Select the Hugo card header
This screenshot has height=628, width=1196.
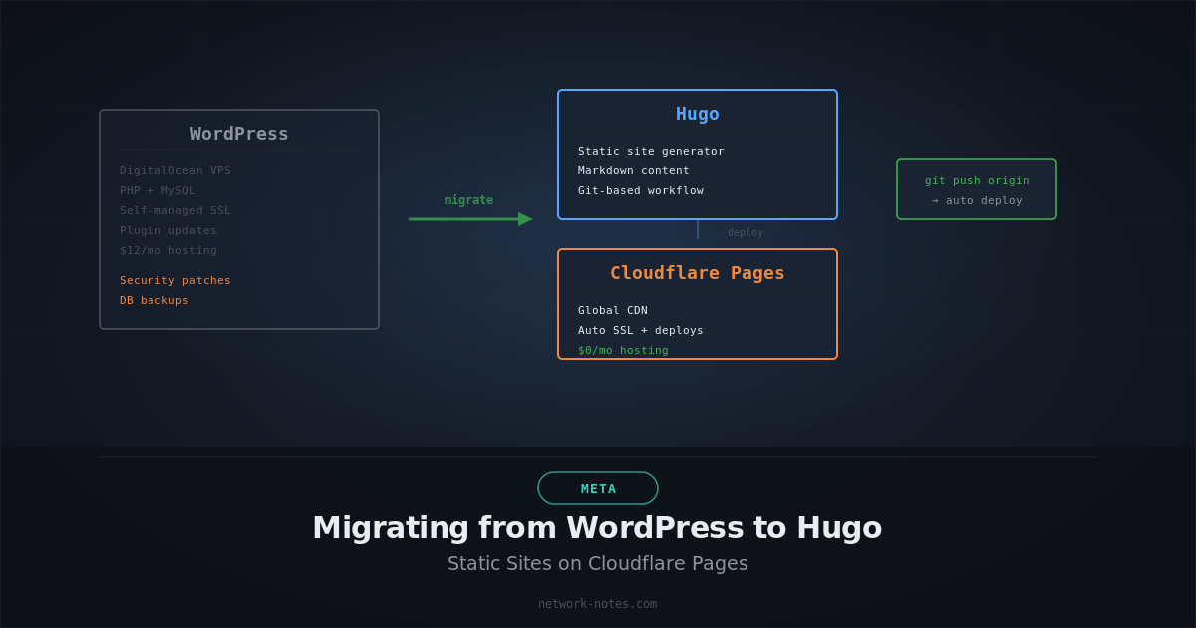tap(698, 114)
